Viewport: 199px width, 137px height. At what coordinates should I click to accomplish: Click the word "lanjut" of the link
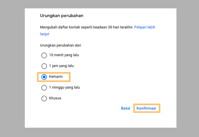pos(44,34)
